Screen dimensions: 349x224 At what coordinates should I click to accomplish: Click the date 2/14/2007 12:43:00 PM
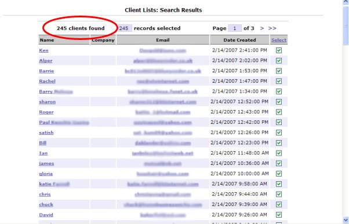click(239, 112)
